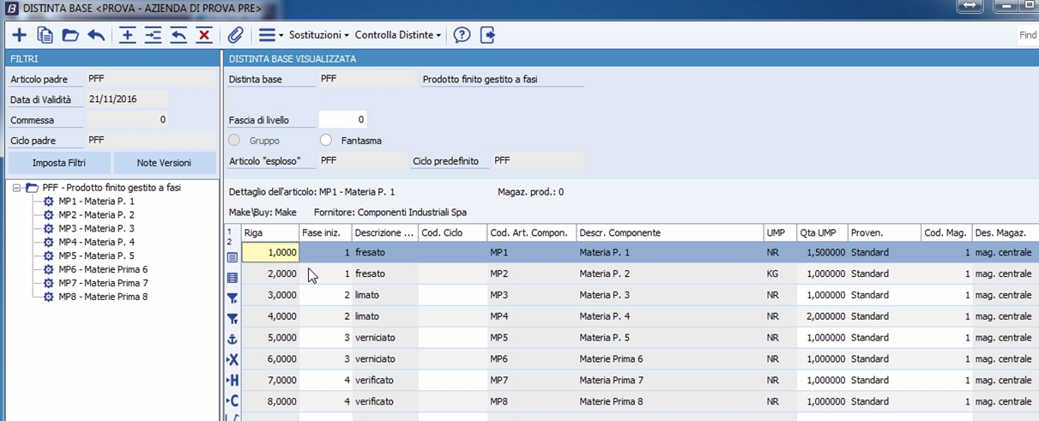Open the Controlla Distinte dropdown menu

(x=398, y=35)
